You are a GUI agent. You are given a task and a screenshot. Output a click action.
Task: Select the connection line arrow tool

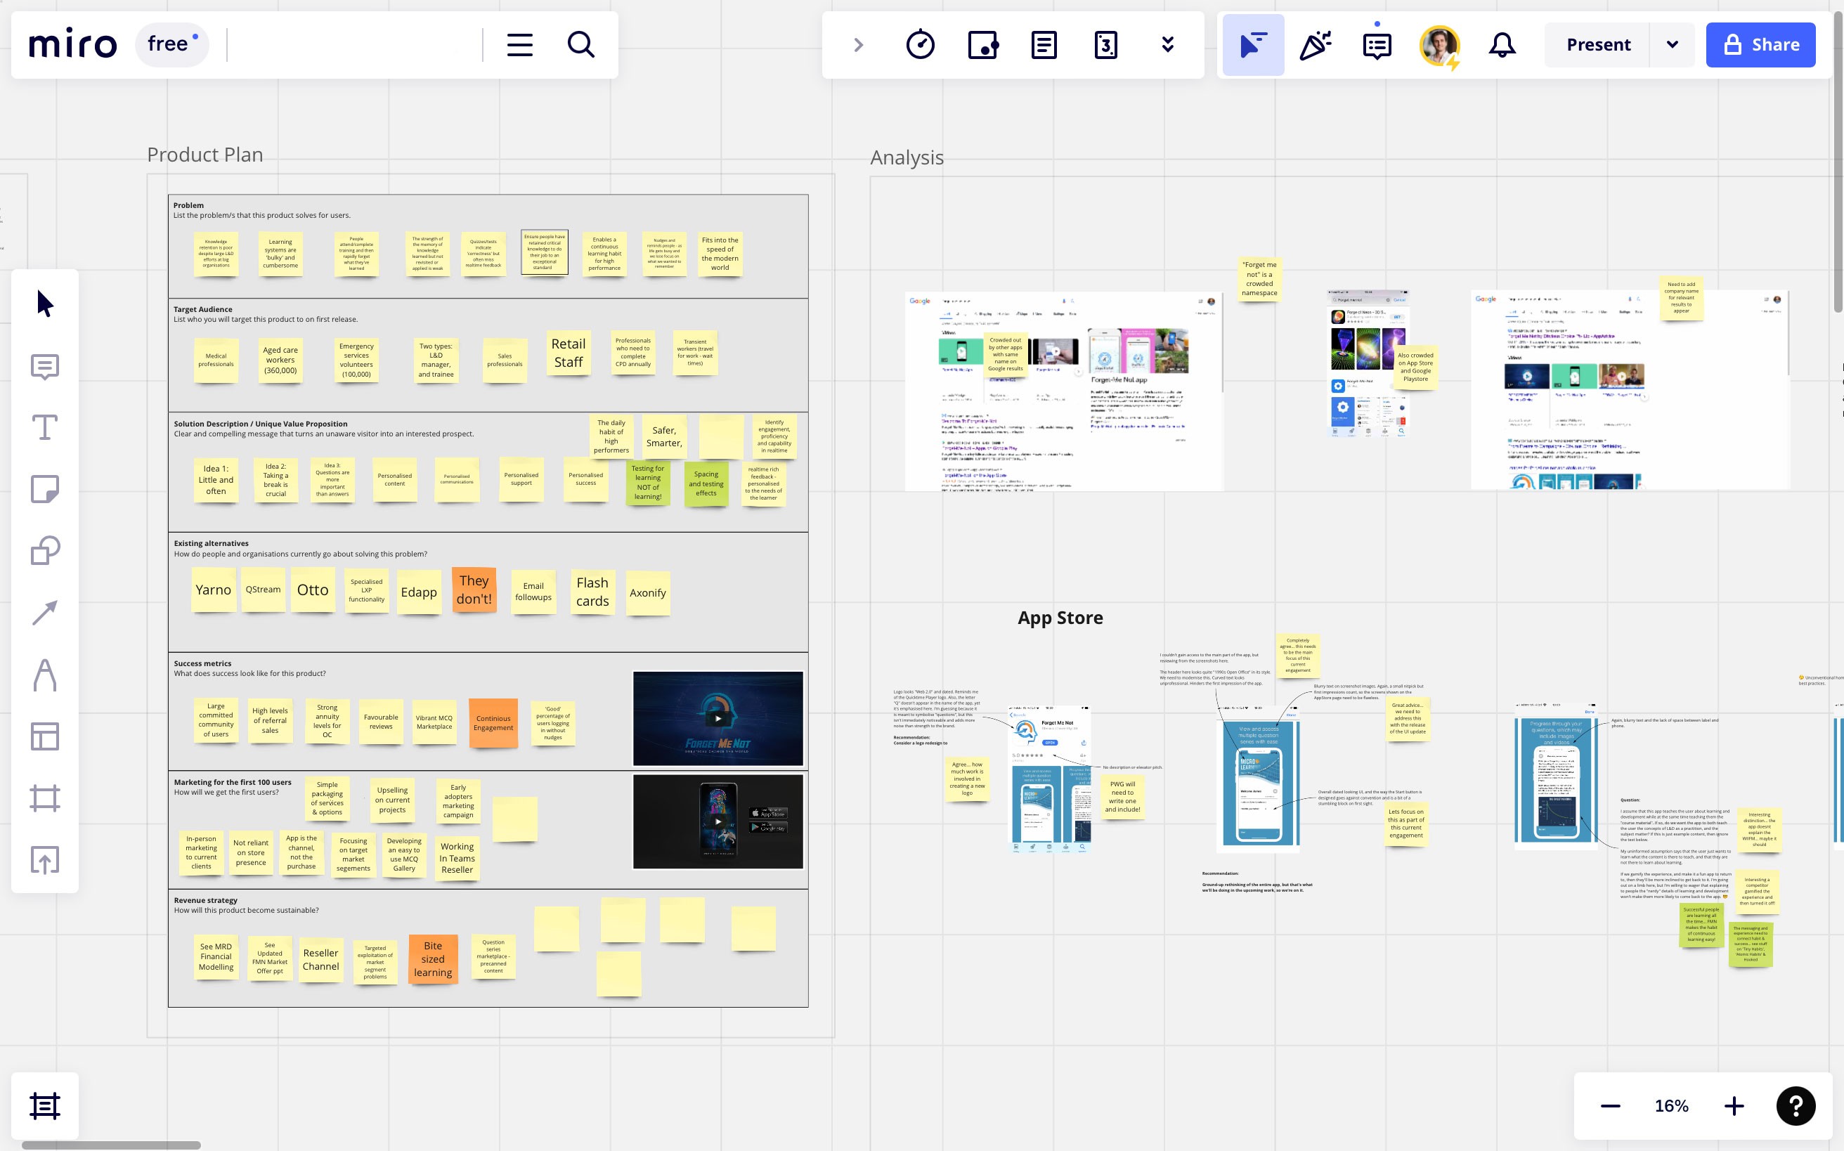coord(45,613)
